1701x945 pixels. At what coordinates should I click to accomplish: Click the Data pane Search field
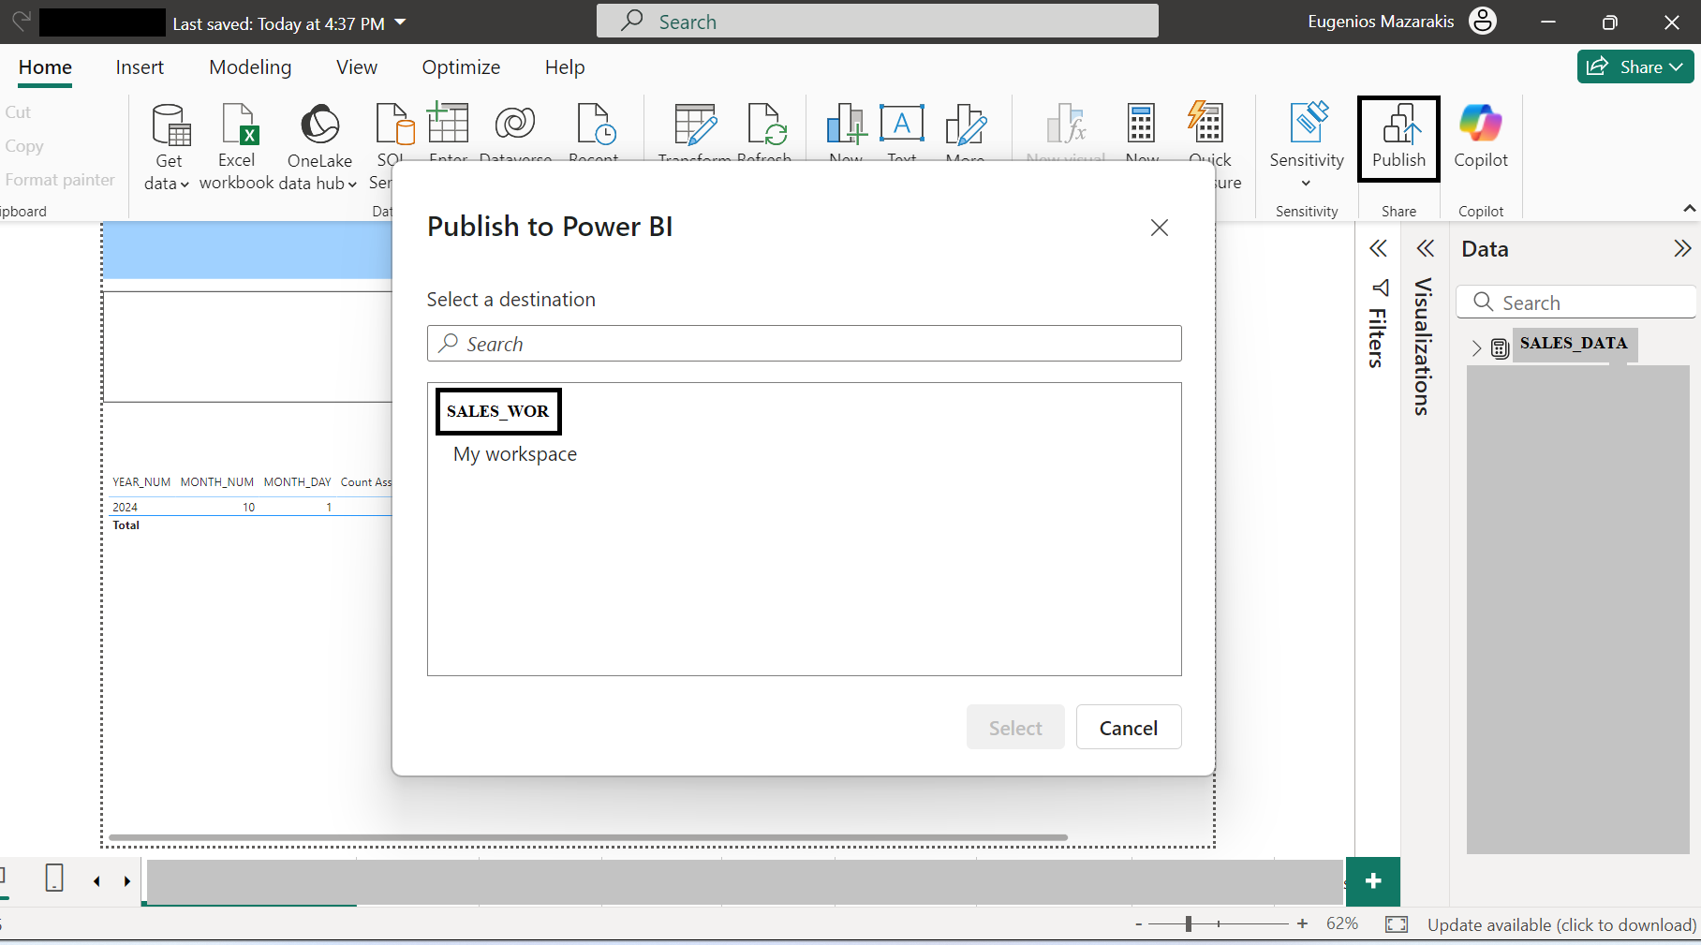(1575, 303)
